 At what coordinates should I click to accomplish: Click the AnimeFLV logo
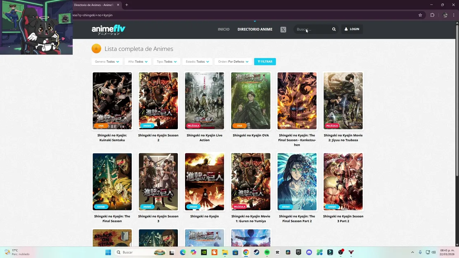coord(108,29)
